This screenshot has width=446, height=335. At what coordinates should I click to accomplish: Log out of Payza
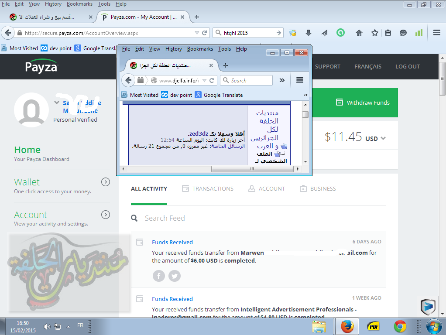[408, 67]
